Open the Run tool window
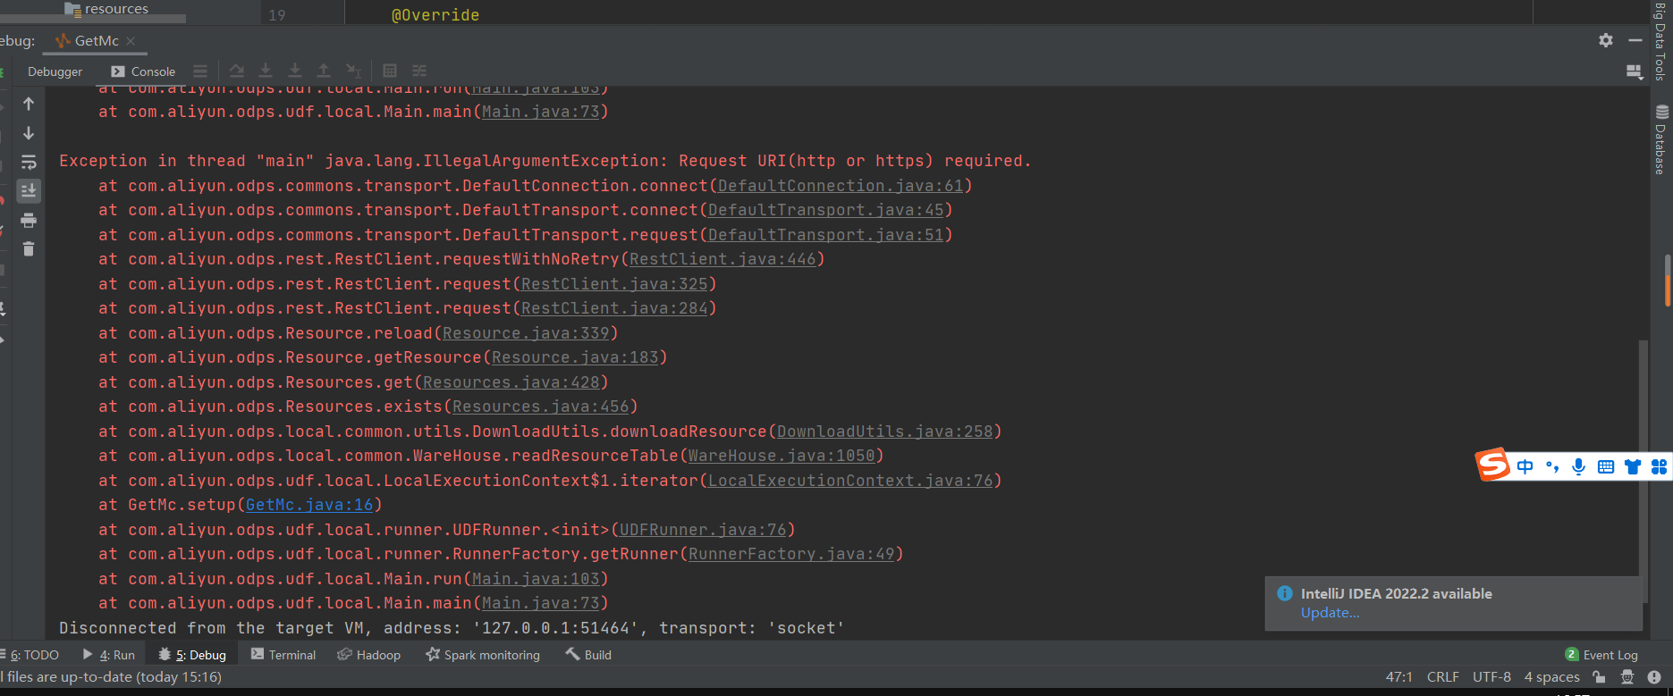Screen dimensions: 1673x696 click(x=109, y=655)
